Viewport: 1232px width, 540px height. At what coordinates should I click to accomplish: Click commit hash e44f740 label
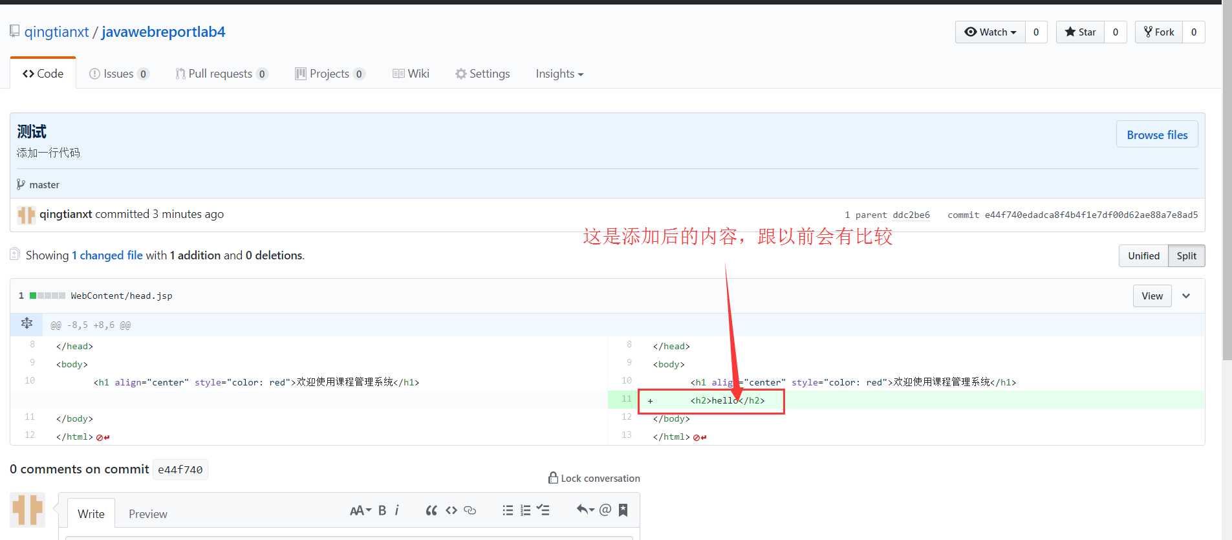tap(180, 470)
